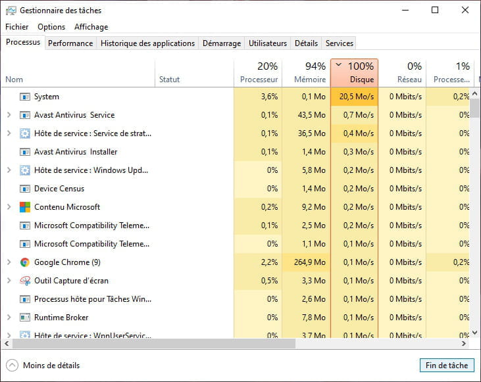Click the Google Chrome icon in process list

(x=25, y=262)
